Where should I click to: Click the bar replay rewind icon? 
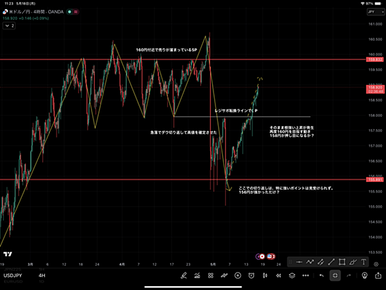pyautogui.click(x=279, y=275)
